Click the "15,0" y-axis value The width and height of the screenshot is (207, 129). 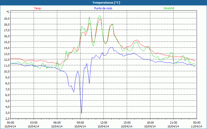[7, 42]
